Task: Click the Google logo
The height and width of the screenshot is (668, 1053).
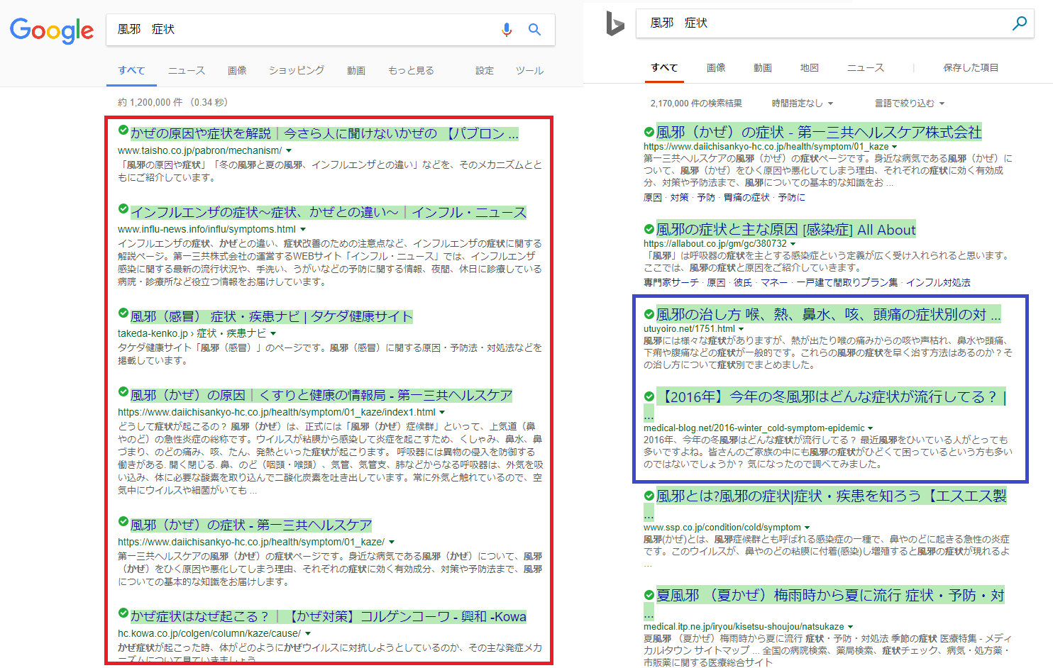Action: [51, 30]
